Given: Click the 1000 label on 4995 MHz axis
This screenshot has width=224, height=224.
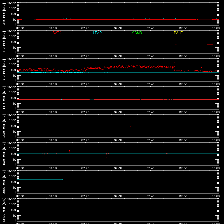Looking at the screenshot, I should [13, 148].
